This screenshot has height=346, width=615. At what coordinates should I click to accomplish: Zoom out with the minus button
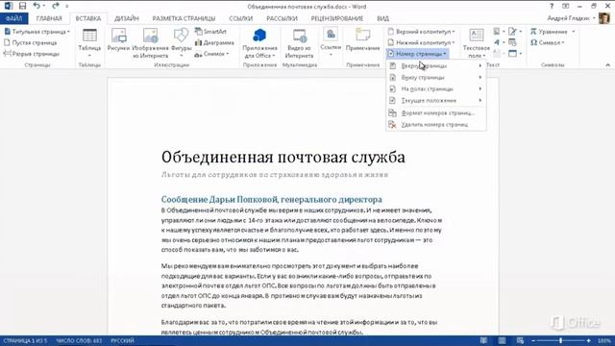tap(533, 340)
